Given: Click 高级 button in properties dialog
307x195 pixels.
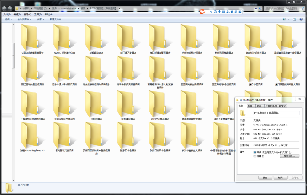Looking at the screenshot, I should pyautogui.click(x=290, y=156).
